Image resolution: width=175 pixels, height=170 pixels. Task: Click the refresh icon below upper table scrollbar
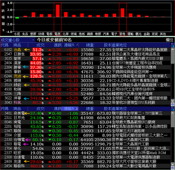tap(173, 104)
